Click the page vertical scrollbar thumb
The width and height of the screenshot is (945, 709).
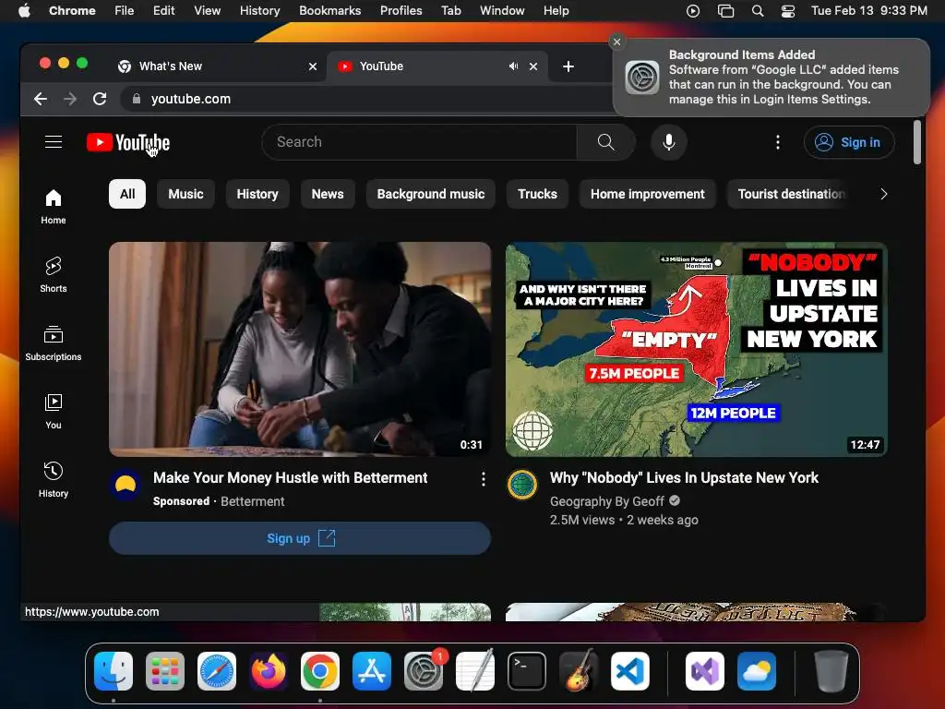click(x=916, y=142)
